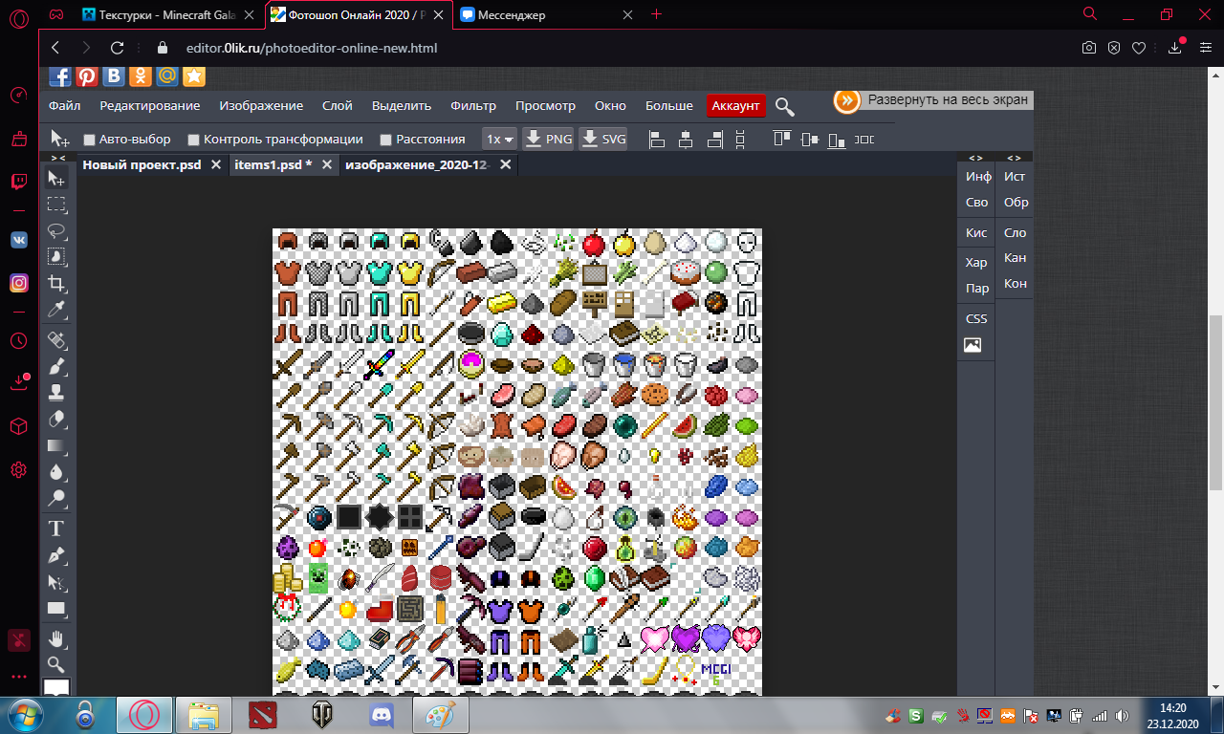
Task: Open the CSS panel button
Action: (x=976, y=318)
